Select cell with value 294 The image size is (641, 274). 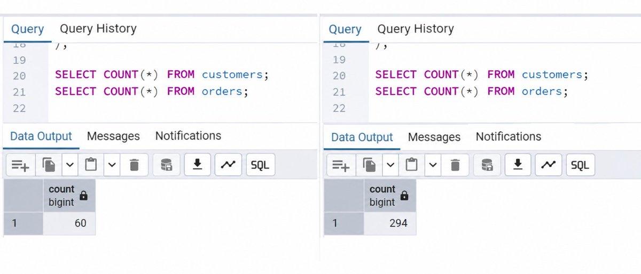390,223
